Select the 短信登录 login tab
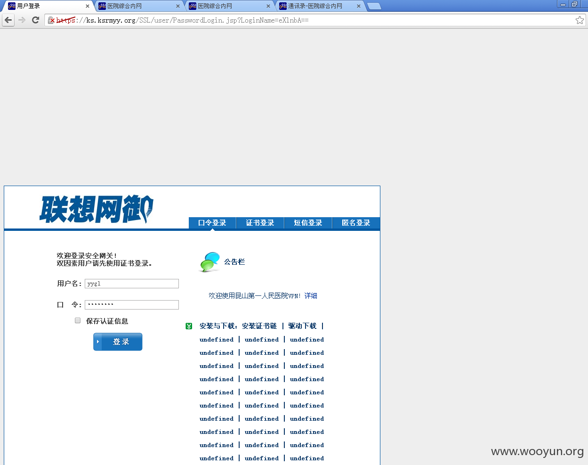This screenshot has width=588, height=465. click(308, 223)
